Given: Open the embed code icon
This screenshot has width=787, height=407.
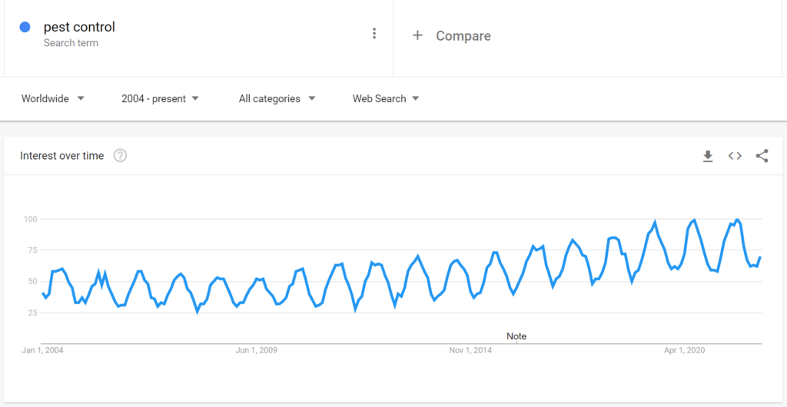Looking at the screenshot, I should pos(735,156).
